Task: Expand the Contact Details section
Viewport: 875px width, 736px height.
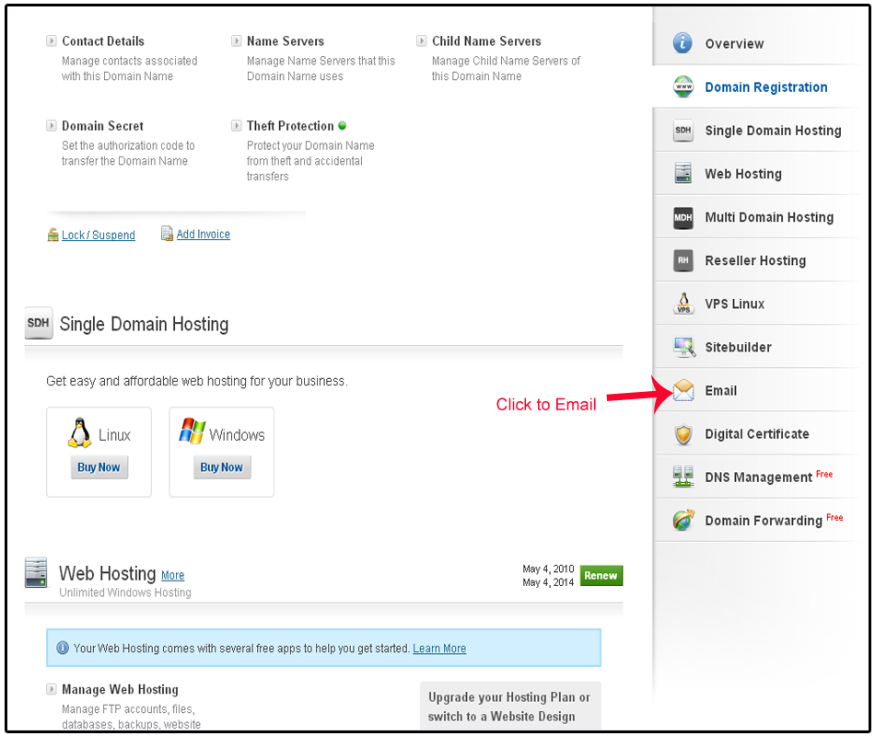Action: click(x=102, y=41)
